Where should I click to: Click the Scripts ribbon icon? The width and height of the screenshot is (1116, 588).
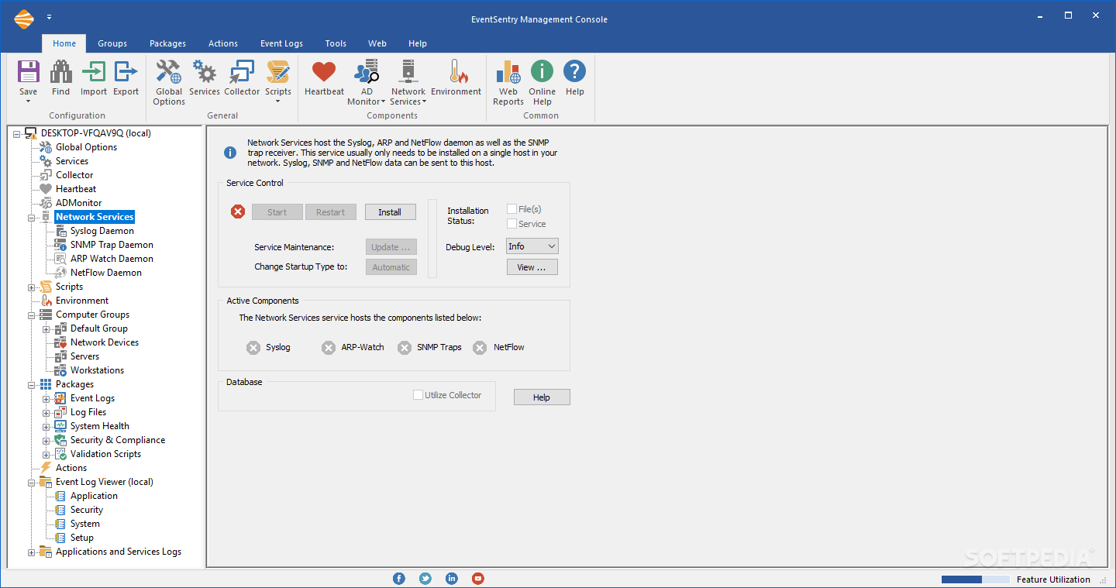point(277,72)
